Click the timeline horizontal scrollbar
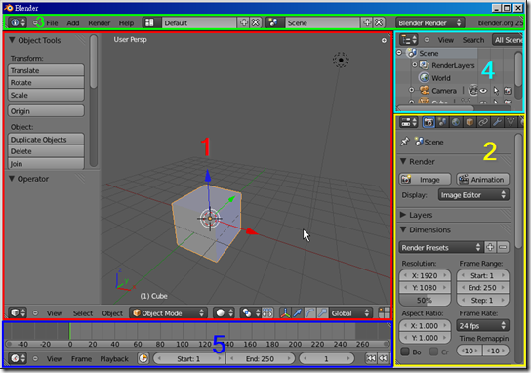The image size is (531, 373). [x=196, y=344]
